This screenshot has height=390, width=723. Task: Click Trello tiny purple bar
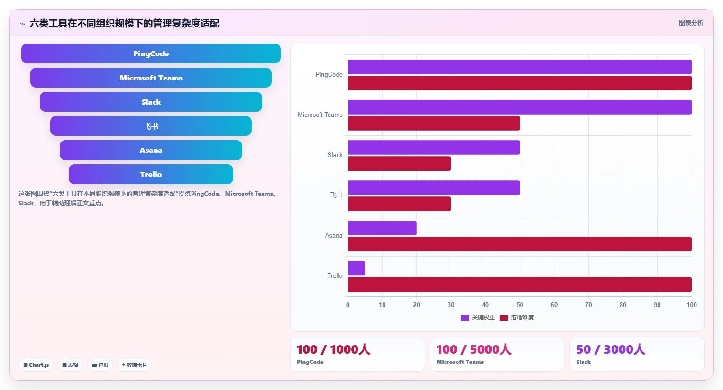pos(357,268)
